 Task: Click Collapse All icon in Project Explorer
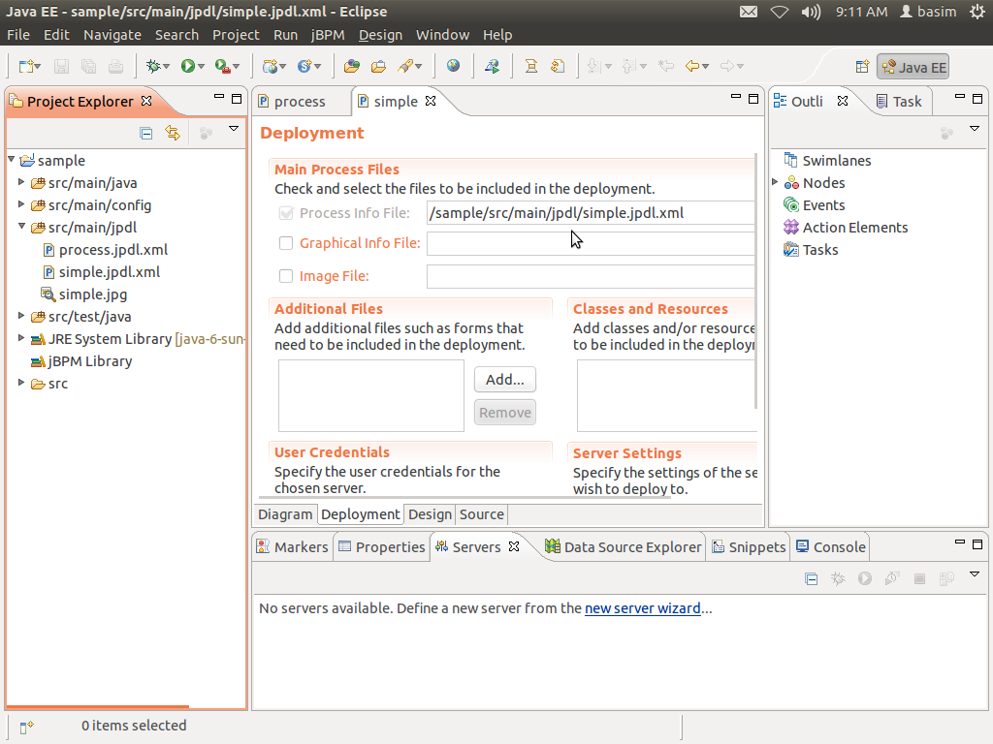pos(146,134)
